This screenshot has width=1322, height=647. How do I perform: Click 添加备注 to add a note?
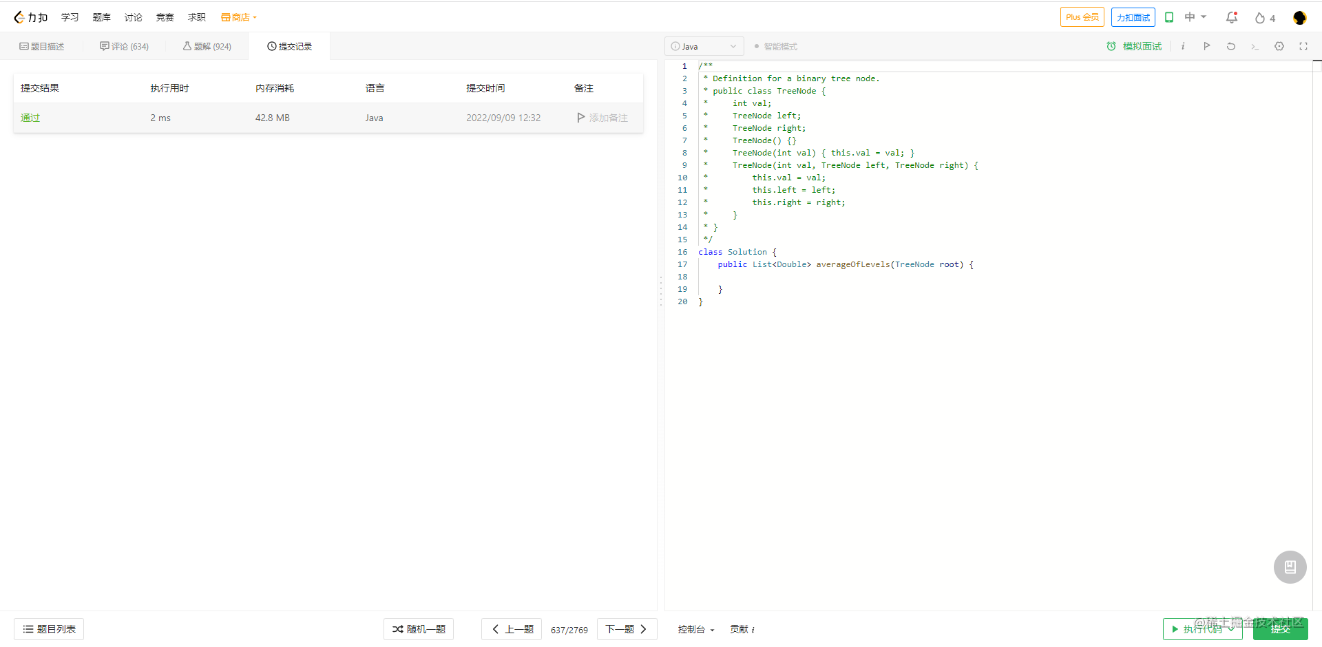[x=608, y=118]
